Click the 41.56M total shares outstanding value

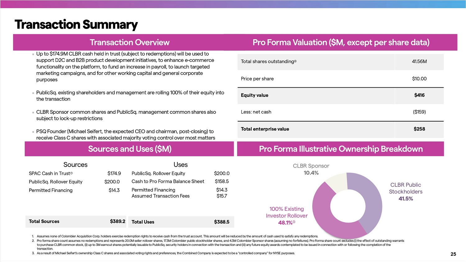[x=419, y=62]
